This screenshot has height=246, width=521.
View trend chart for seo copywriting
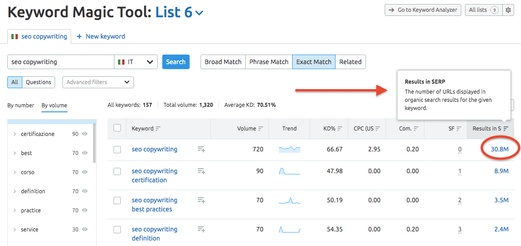(289, 149)
